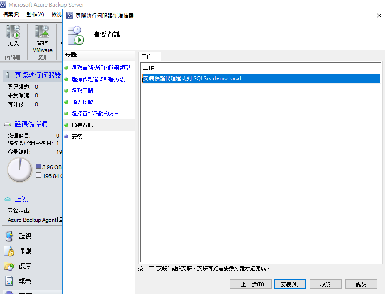Select the SQLSrv.demo.local install task row
The height and width of the screenshot is (294, 385).
coord(261,78)
